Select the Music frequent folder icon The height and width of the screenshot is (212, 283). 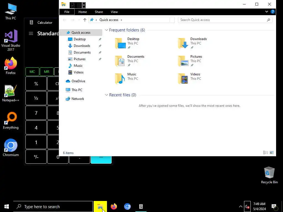pyautogui.click(x=120, y=79)
